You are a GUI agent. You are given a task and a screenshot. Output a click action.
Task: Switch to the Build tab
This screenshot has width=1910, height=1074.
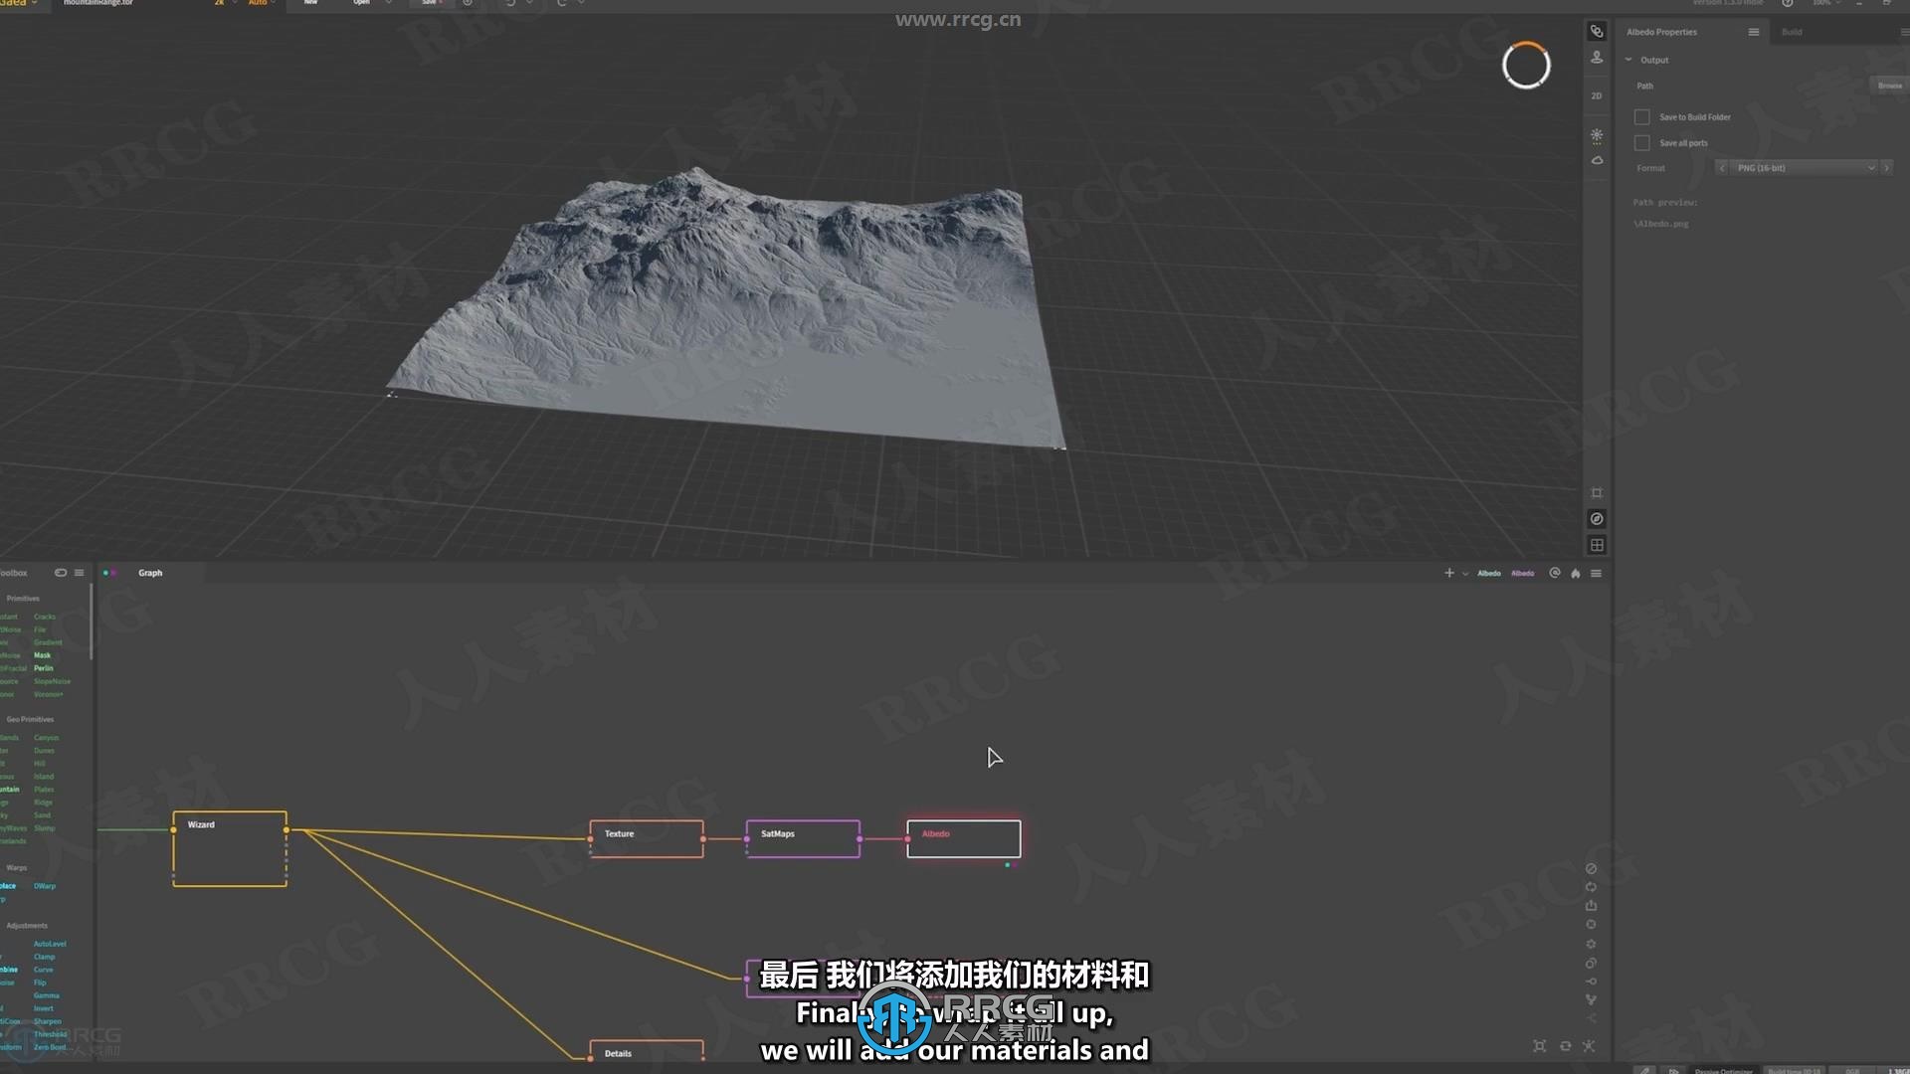point(1792,32)
